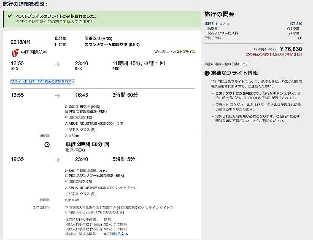This screenshot has width=313, height=240.
Task: Click the 乗継 2時間 50分 layover text
Action: (x=87, y=144)
